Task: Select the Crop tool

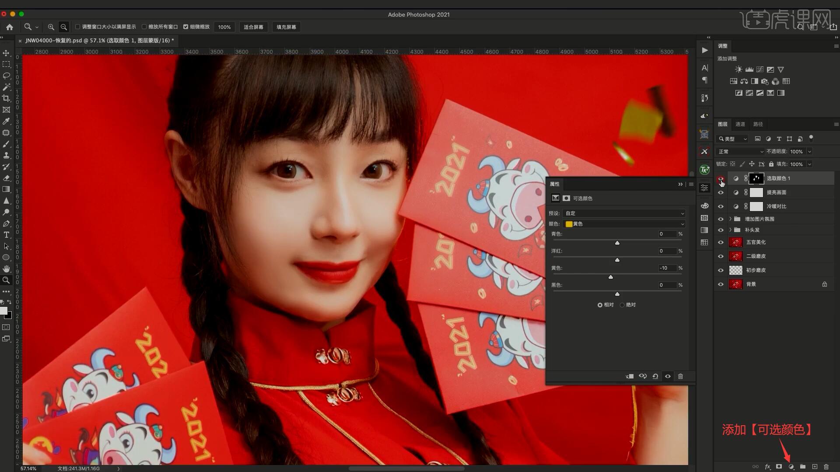Action: pos(6,98)
